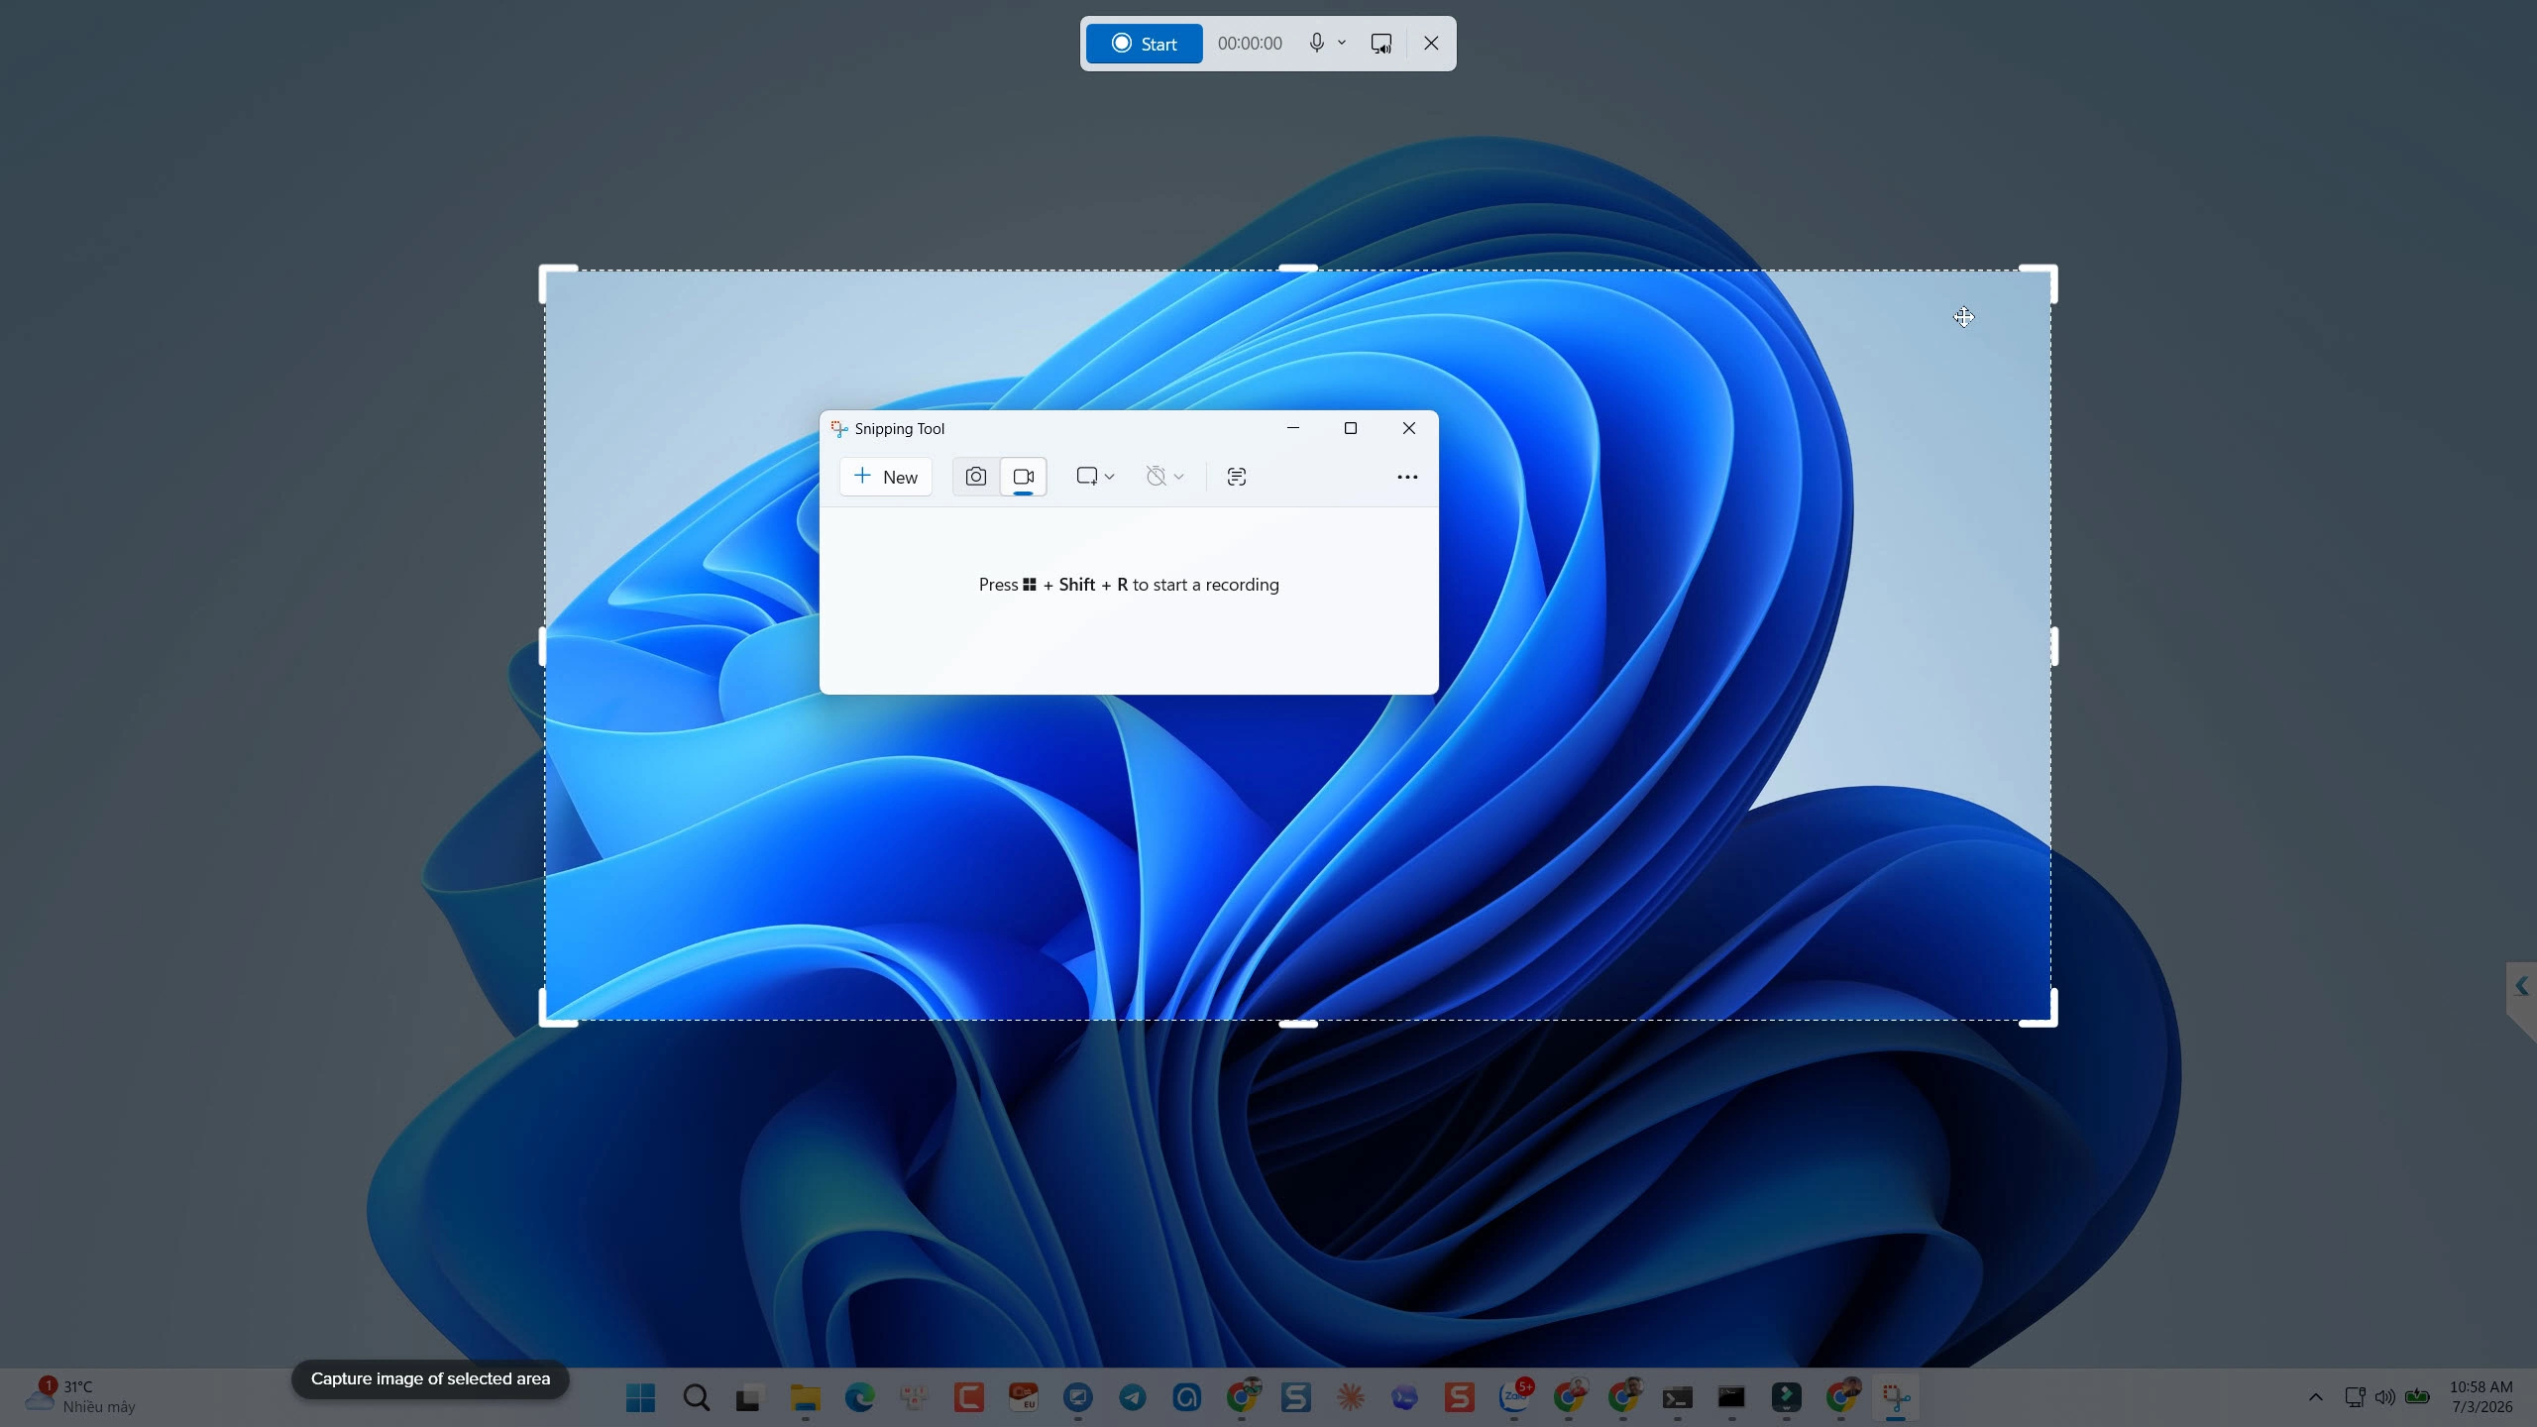Open Telegram from taskbar

[1132, 1398]
